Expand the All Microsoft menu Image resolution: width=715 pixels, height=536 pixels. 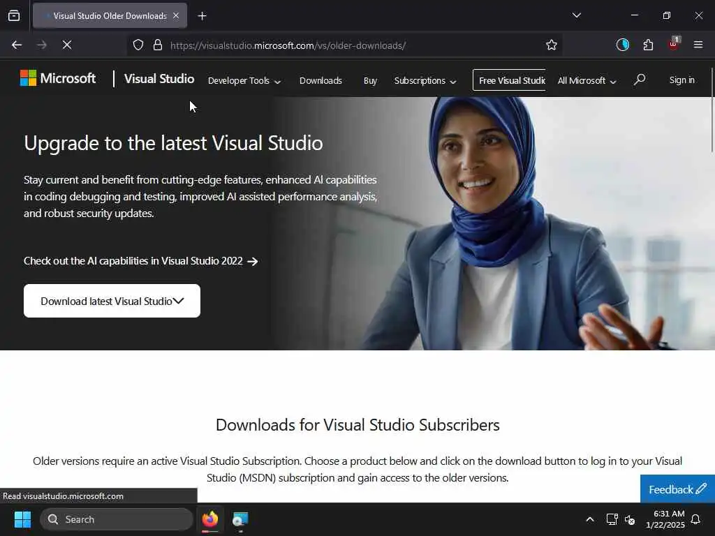coord(587,81)
